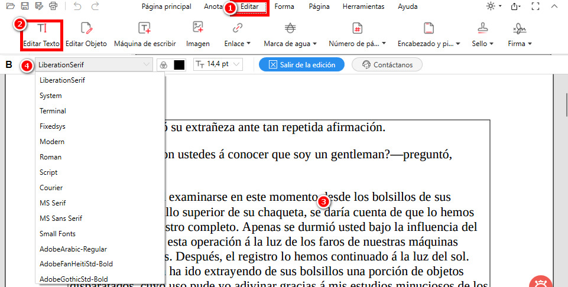Click the Contáctanos button

[387, 64]
